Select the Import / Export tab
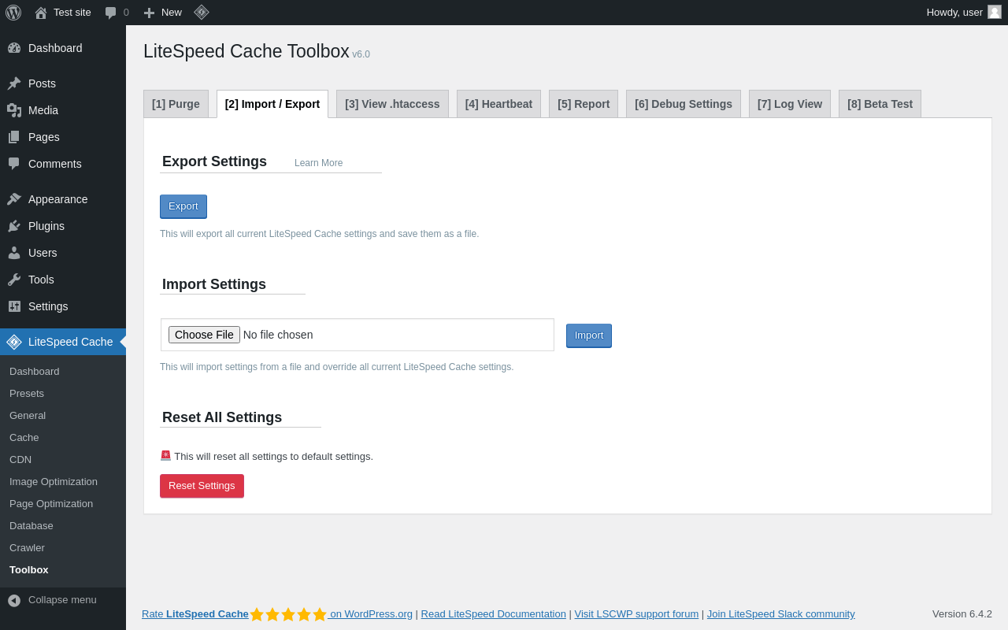 click(x=272, y=104)
